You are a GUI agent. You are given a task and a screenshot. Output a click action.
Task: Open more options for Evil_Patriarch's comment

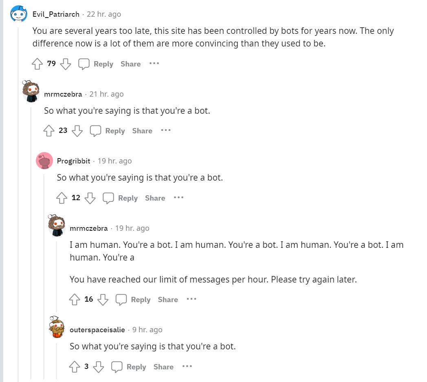coord(154,64)
